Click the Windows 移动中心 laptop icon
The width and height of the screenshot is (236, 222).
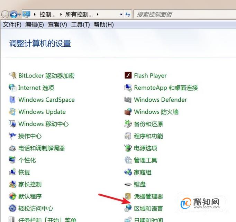tap(12, 124)
